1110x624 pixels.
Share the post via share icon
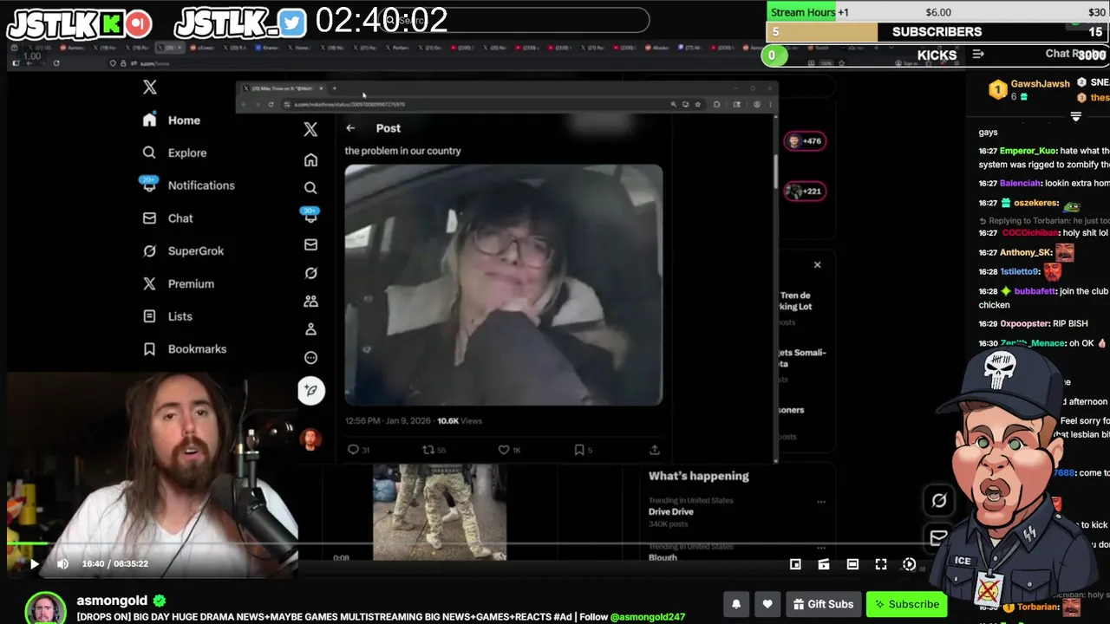655,450
